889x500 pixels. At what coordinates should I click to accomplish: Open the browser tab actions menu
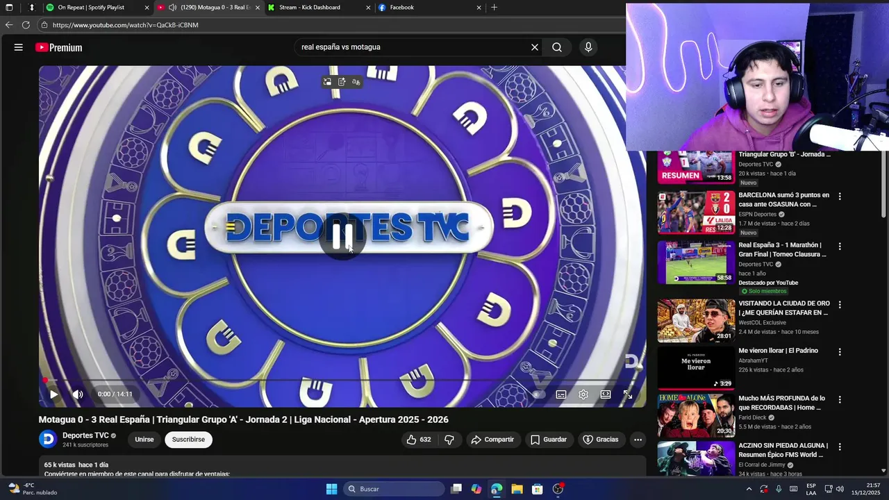9,8
